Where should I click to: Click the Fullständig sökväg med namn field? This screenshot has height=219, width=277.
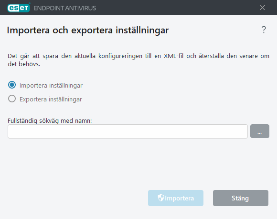[128, 131]
